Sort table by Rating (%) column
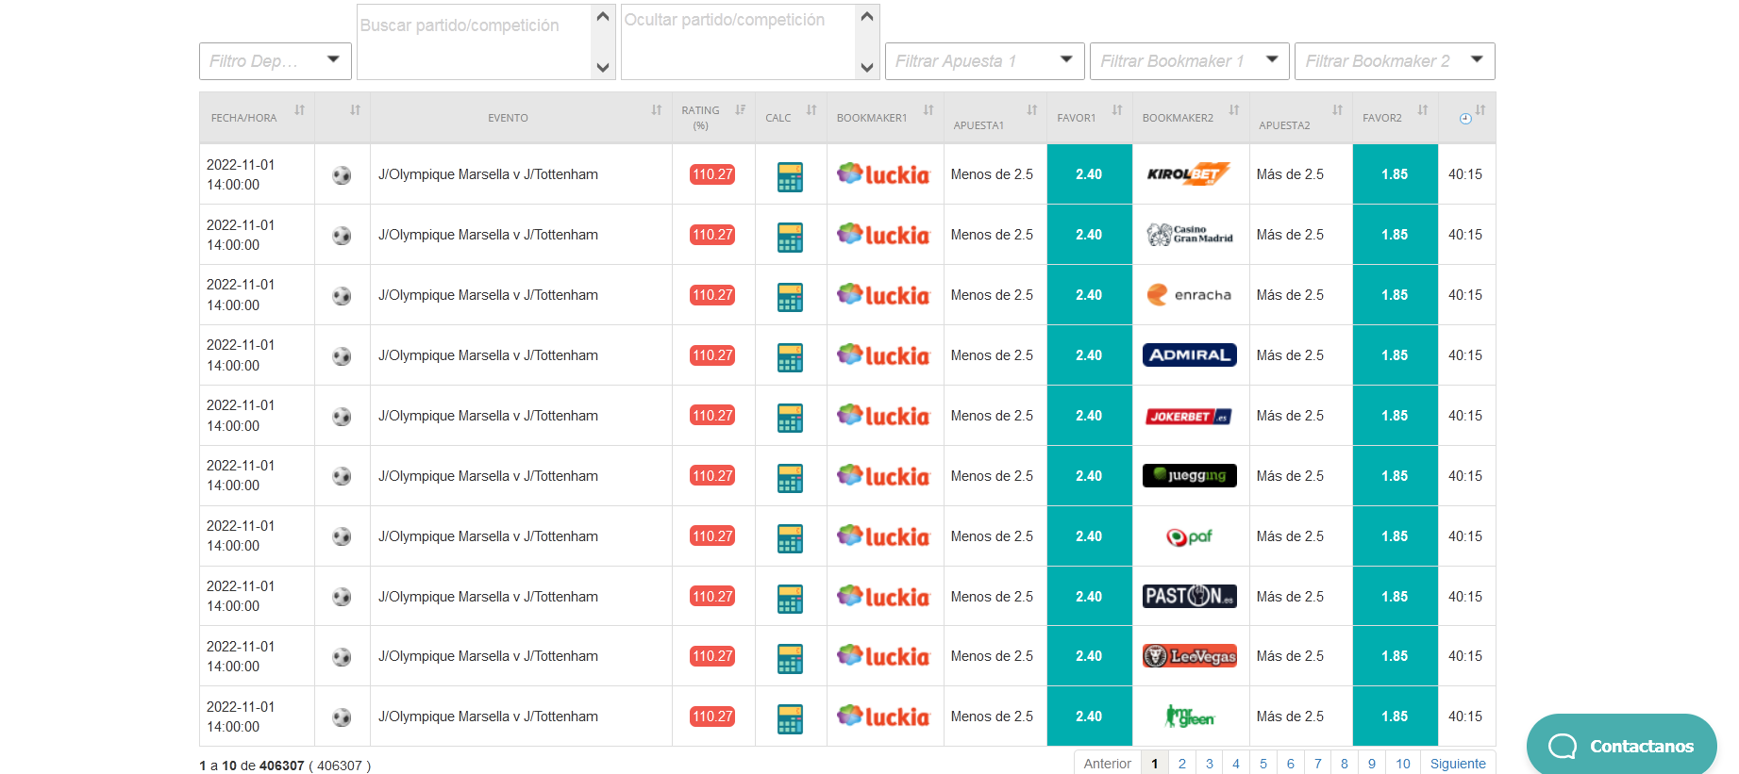Image resolution: width=1739 pixels, height=774 pixels. point(713,117)
